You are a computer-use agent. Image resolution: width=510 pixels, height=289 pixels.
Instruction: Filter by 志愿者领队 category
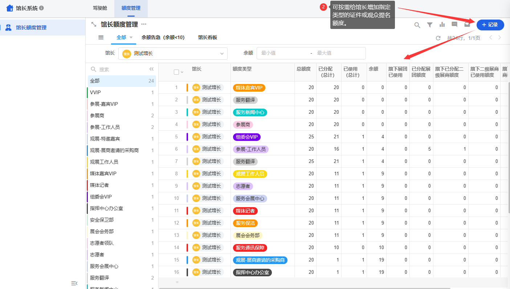click(x=122, y=243)
